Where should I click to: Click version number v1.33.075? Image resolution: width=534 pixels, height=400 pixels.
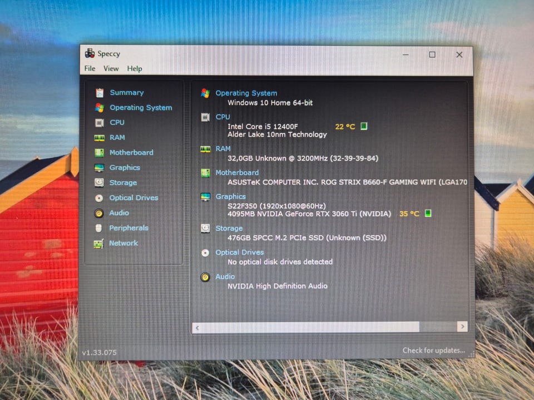(x=100, y=353)
